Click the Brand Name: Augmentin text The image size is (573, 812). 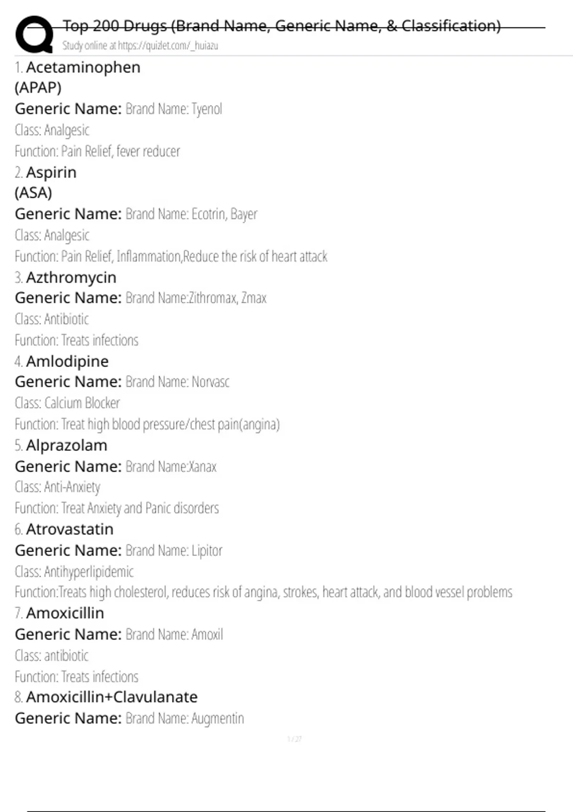click(x=185, y=719)
